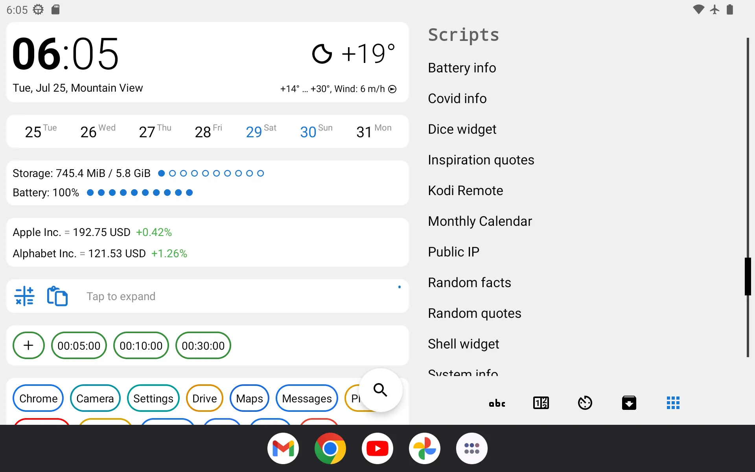The image size is (755, 472).
Task: Open Gmail app from the dock
Action: [283, 448]
